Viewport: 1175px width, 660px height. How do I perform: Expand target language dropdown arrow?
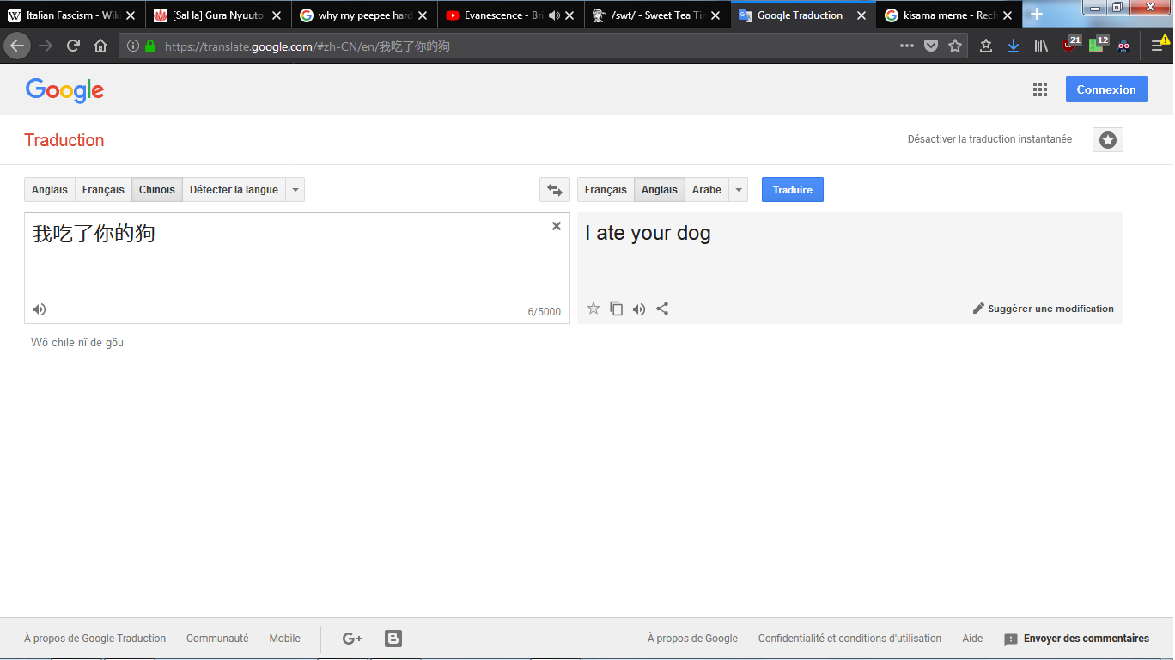click(x=739, y=190)
